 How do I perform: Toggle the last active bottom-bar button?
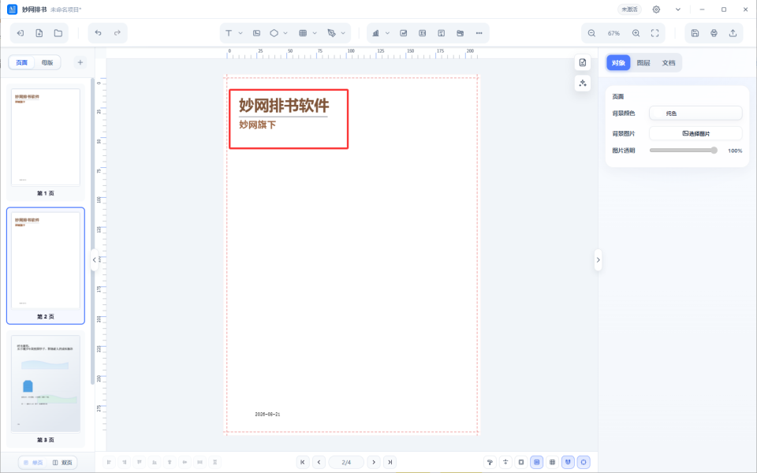[x=584, y=462]
